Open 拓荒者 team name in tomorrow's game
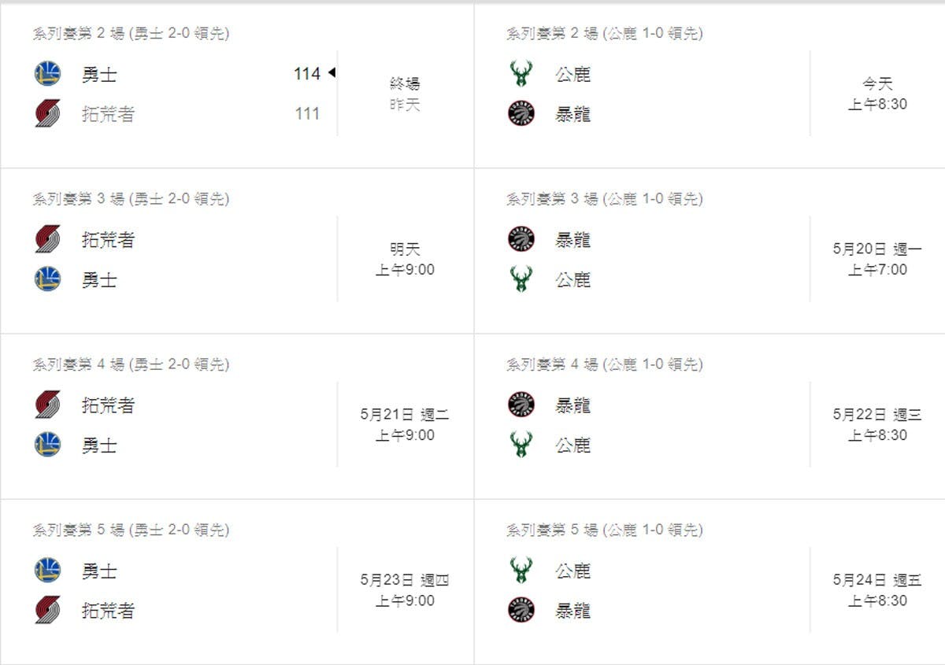This screenshot has width=945, height=665. coord(108,240)
